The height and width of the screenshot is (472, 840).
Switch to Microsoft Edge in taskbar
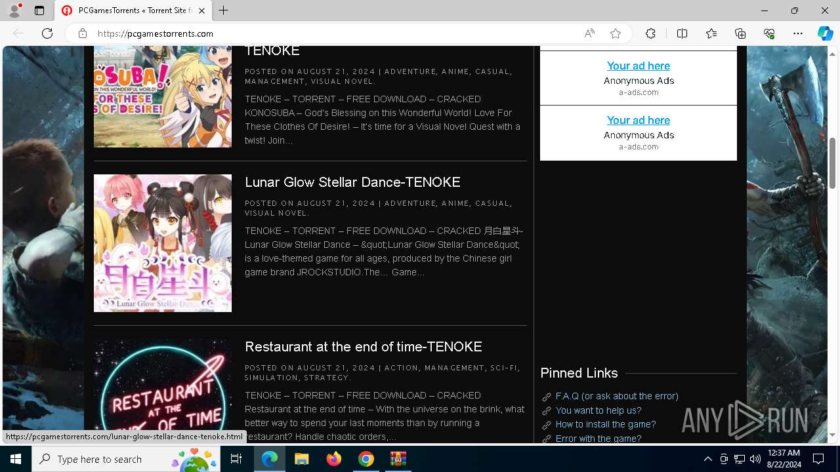pos(270,459)
